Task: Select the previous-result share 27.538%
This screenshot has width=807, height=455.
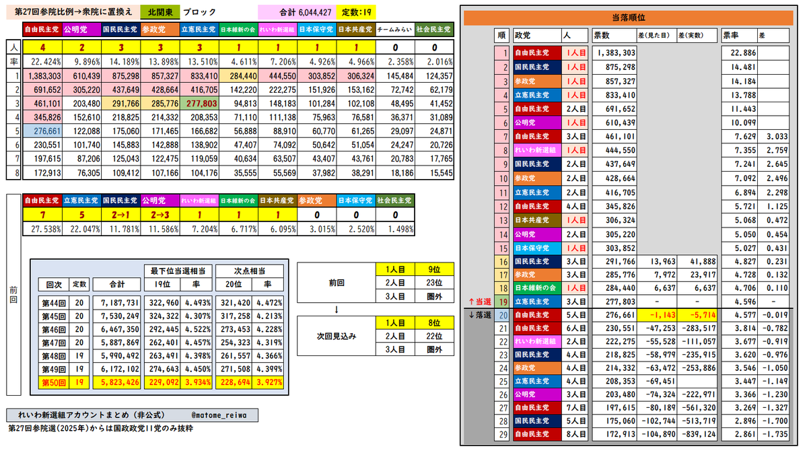Action: (42, 229)
